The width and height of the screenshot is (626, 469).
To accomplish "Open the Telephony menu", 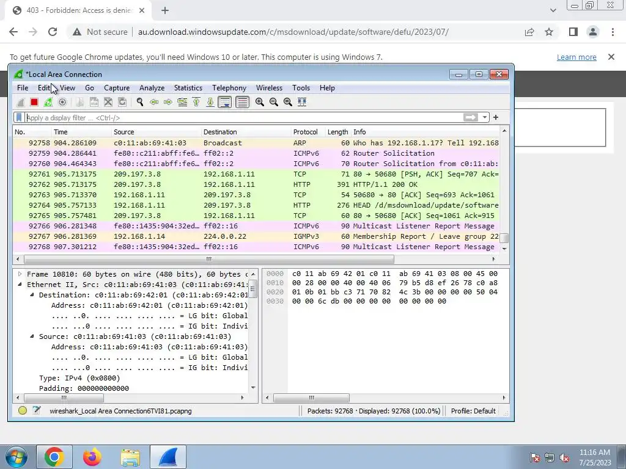I will pyautogui.click(x=229, y=88).
